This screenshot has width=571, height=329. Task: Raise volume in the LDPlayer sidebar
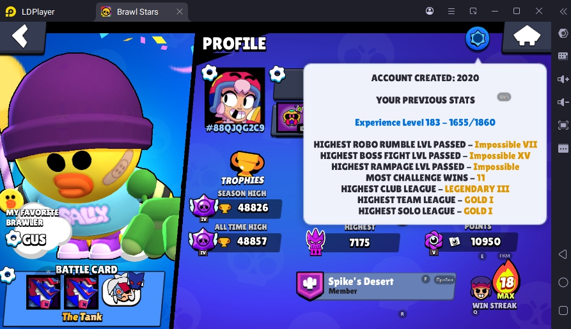[563, 79]
